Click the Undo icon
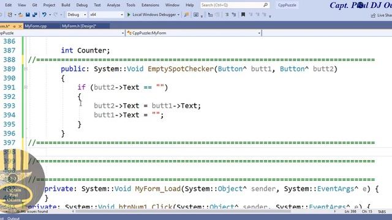Image resolution: width=392 pixels, height=220 pixels. click(44, 15)
